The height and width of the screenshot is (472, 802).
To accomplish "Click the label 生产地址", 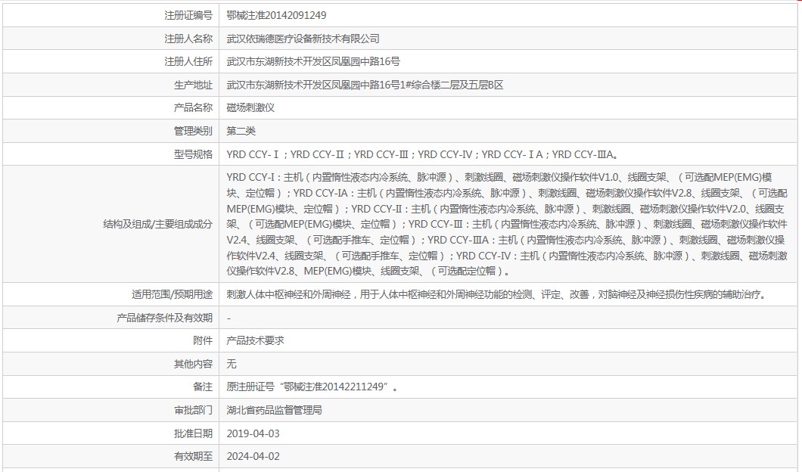I will pos(193,85).
